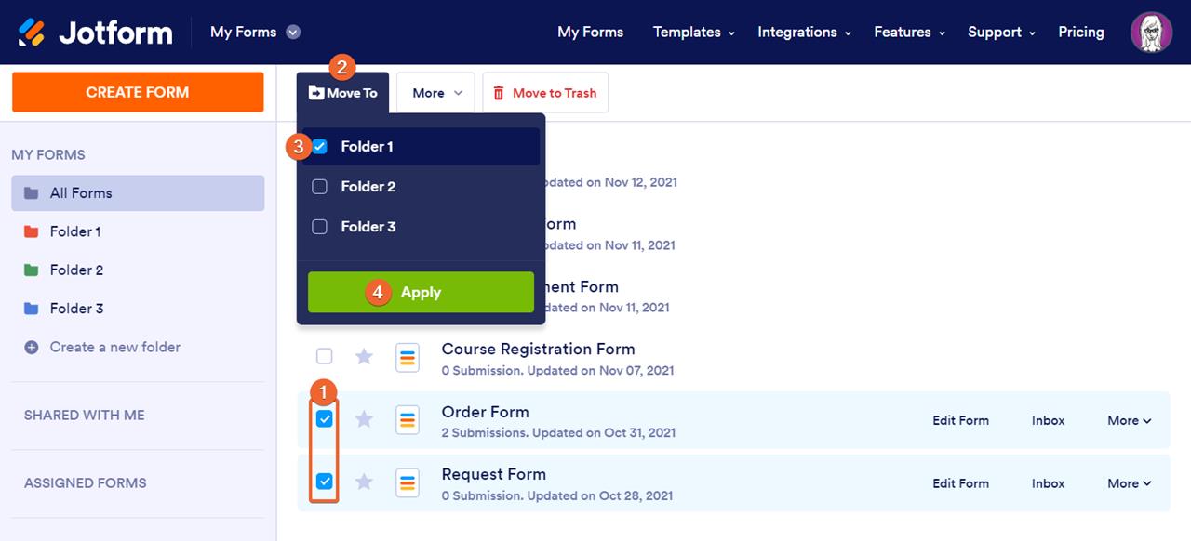Star the Order Form

pos(364,419)
